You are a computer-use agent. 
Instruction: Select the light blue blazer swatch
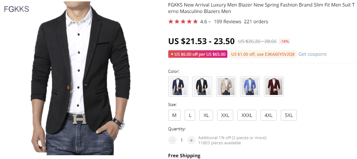[250, 87]
